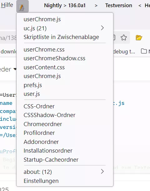Screen dimensions: 150x191
Task: Click the reader view icon beside the star
Action: click(114, 37)
